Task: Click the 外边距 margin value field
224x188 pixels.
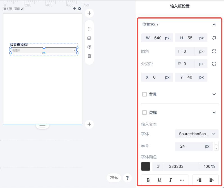Action: tap(191, 64)
